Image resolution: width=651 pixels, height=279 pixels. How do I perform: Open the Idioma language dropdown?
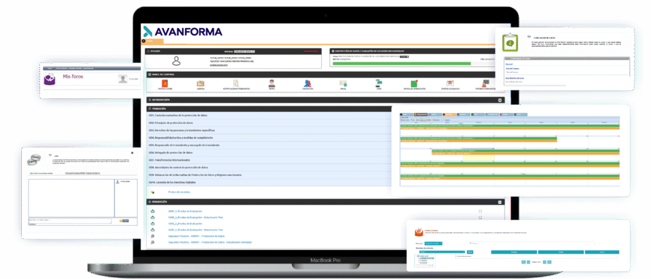click(245, 51)
